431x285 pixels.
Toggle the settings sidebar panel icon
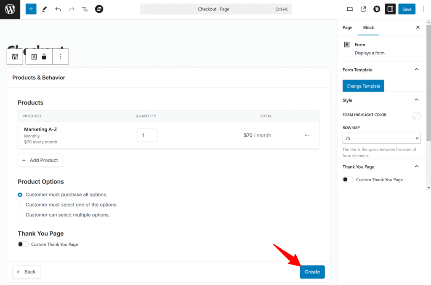pyautogui.click(x=390, y=9)
